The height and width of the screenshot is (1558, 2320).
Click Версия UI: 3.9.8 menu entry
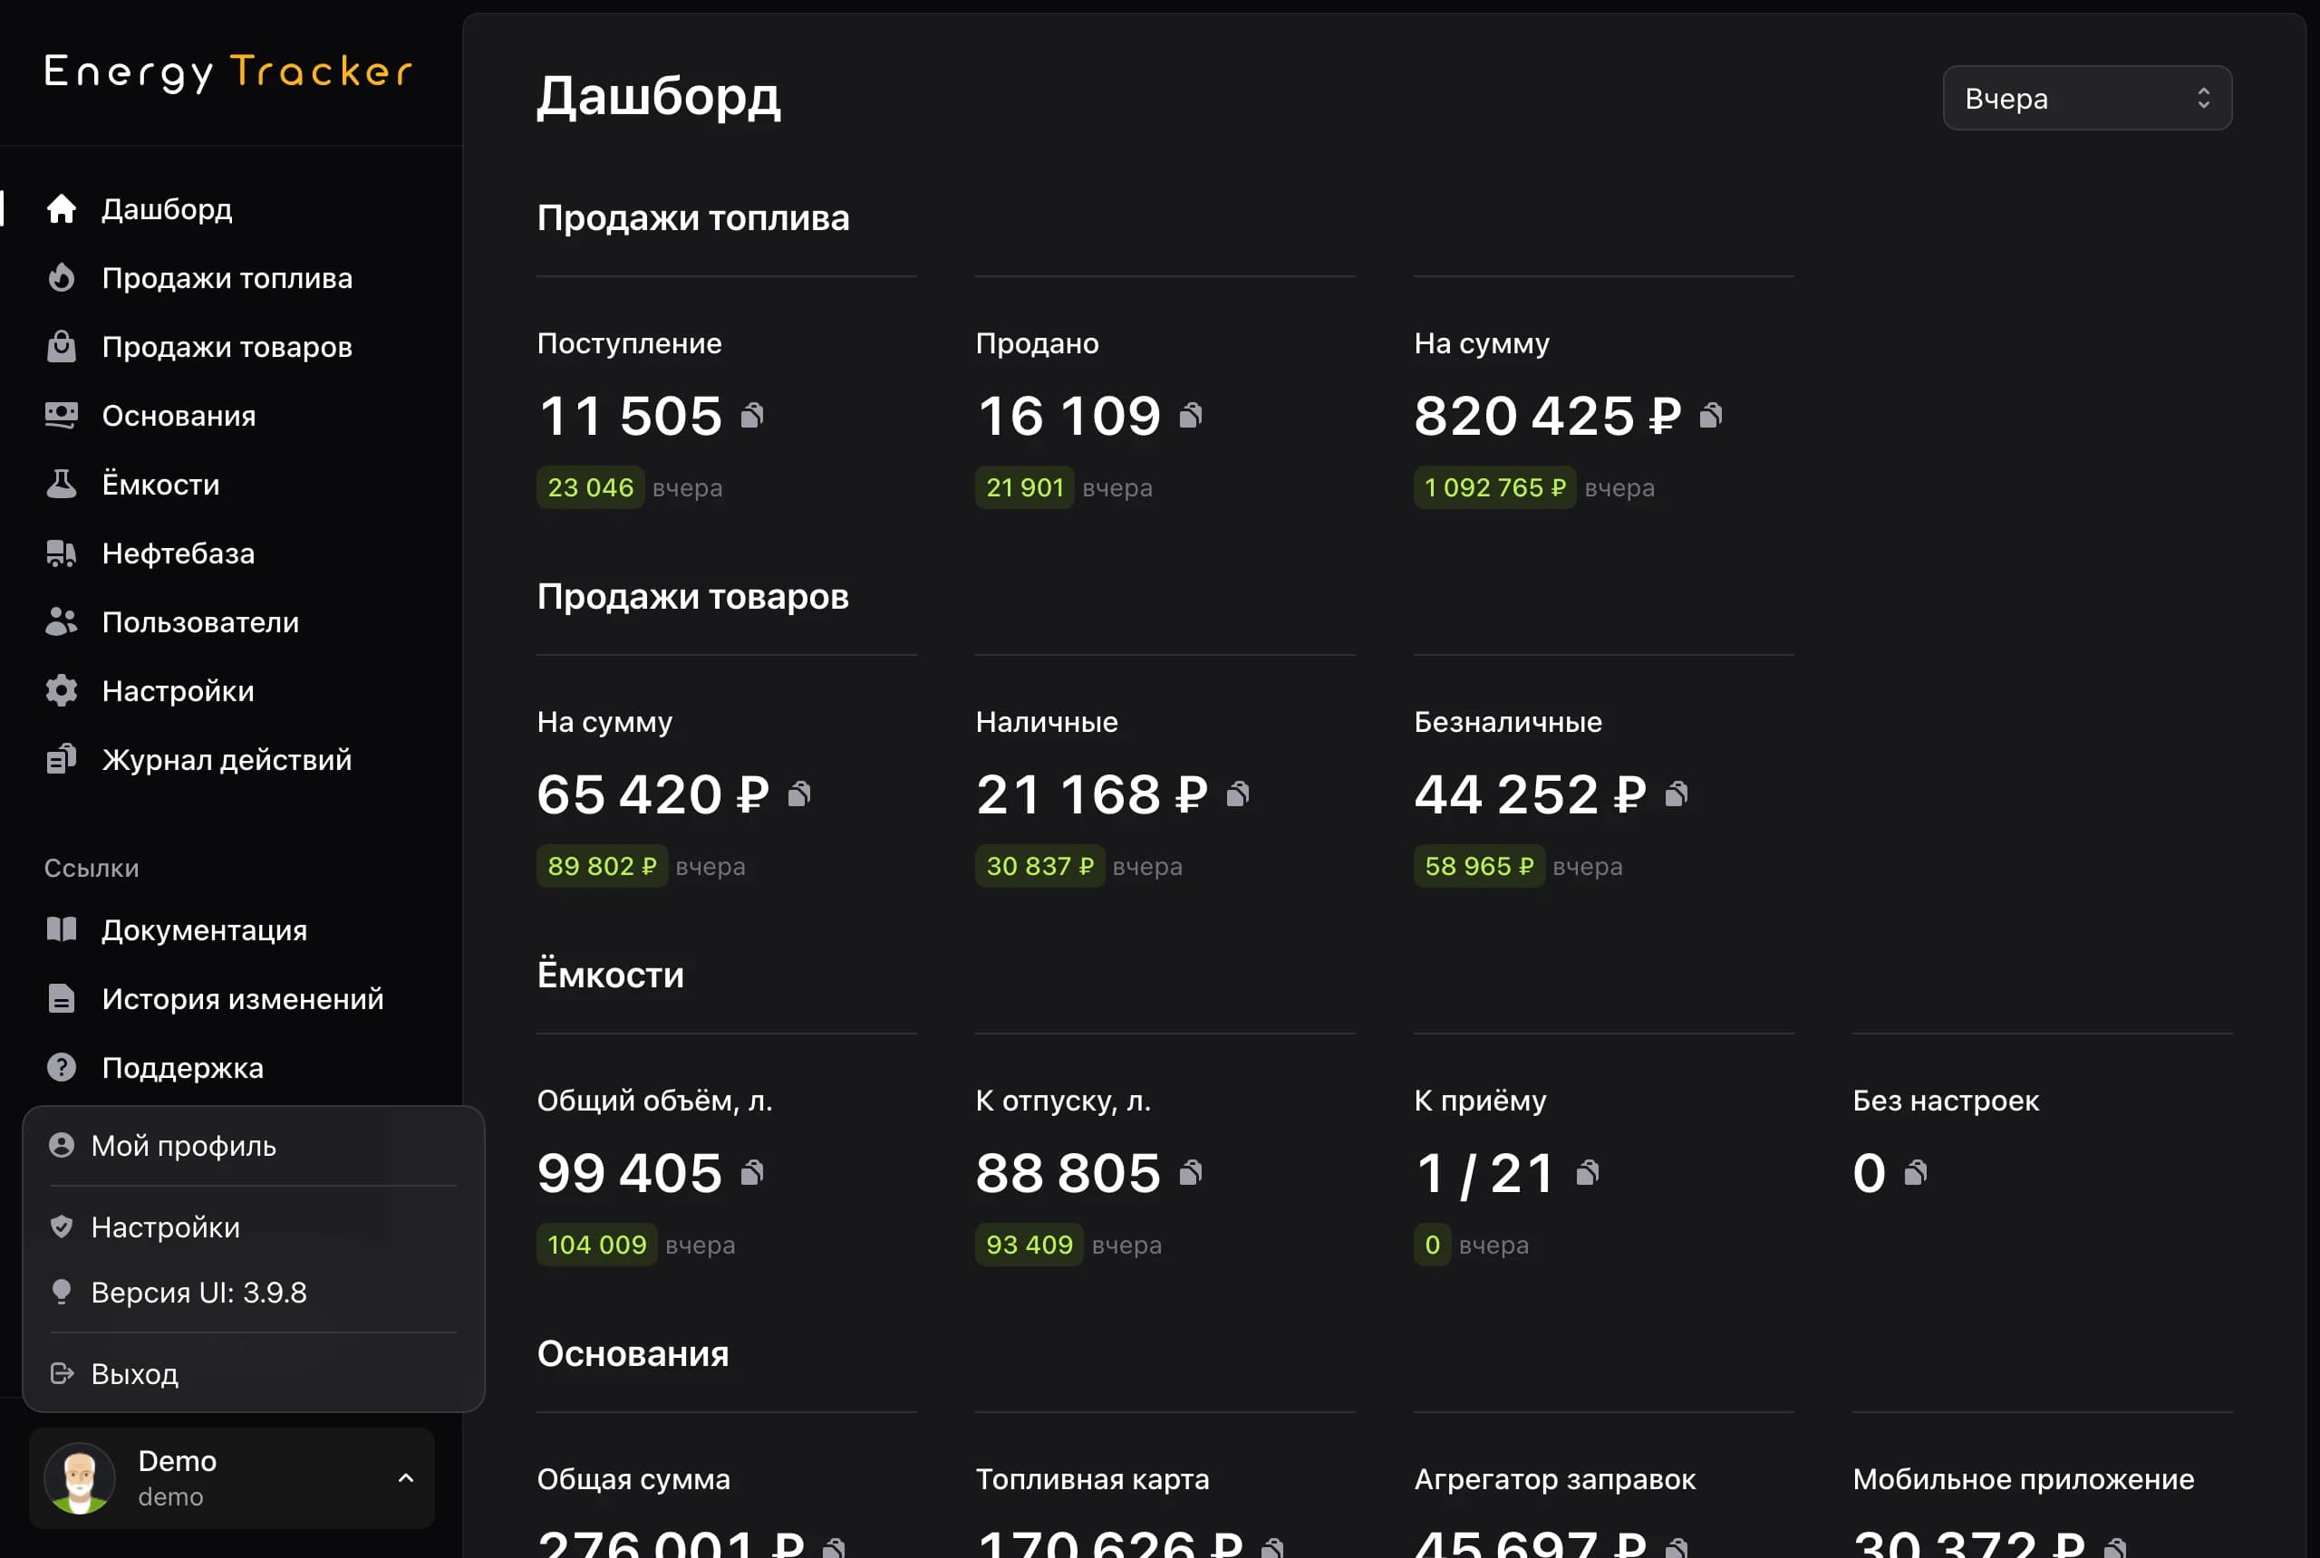tap(254, 1292)
